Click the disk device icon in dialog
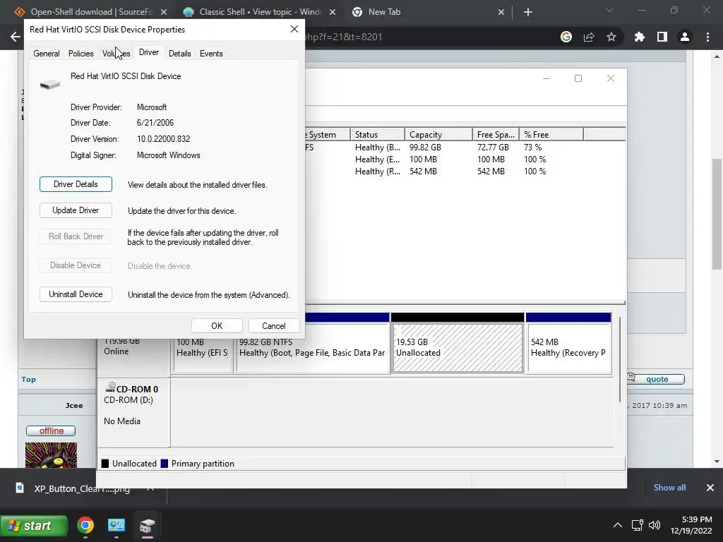Image resolution: width=723 pixels, height=542 pixels. (50, 85)
